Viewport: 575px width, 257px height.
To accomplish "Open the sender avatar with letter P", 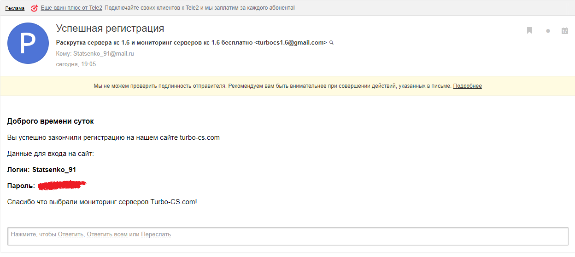I will coord(28,43).
